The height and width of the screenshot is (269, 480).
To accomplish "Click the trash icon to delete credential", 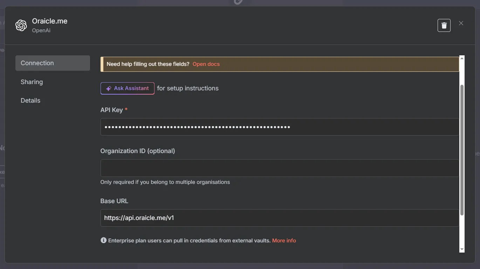I will pos(444,25).
